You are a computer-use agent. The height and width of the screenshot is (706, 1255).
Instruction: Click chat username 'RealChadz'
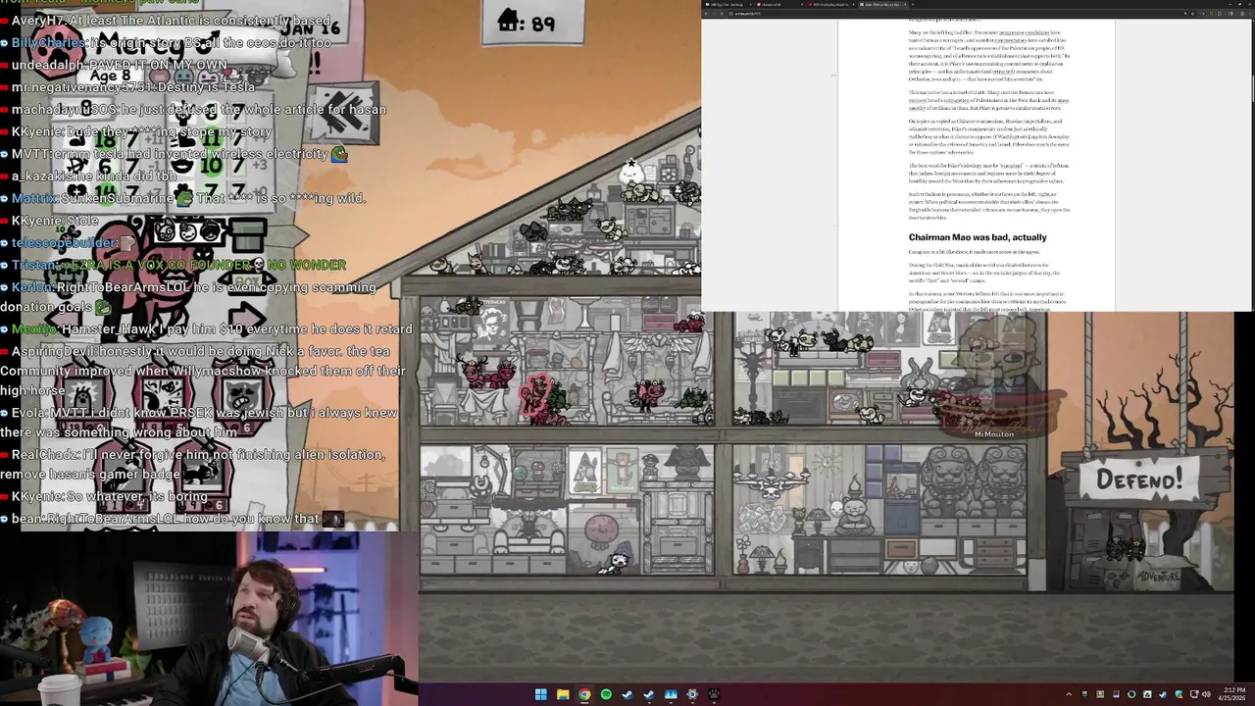47,455
